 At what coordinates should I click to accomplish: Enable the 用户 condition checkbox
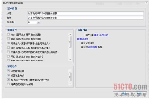pos(8,34)
